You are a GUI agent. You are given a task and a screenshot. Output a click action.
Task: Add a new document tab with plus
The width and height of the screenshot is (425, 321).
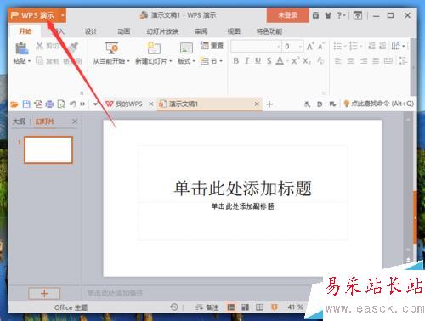(x=269, y=104)
